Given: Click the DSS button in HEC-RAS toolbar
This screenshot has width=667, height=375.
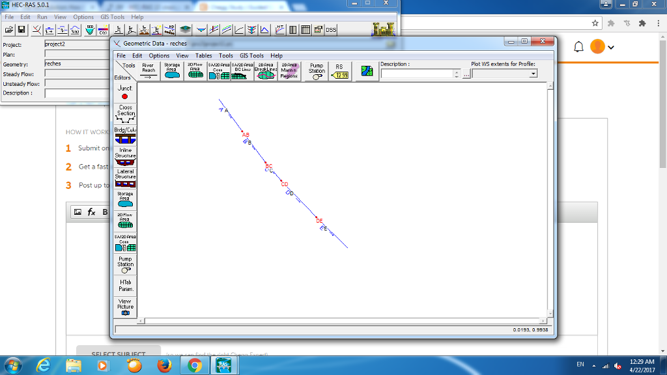Looking at the screenshot, I should click(x=331, y=30).
